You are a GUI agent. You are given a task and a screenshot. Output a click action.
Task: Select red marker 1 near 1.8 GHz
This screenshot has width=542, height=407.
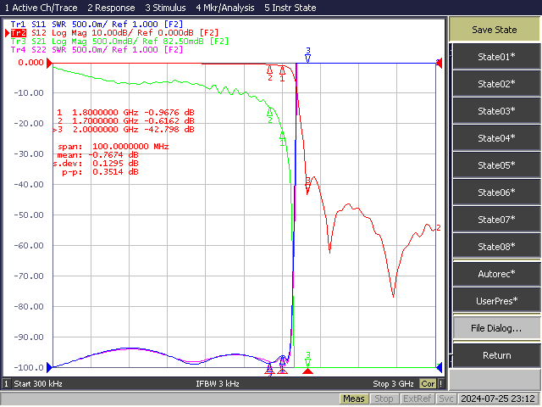coord(282,74)
